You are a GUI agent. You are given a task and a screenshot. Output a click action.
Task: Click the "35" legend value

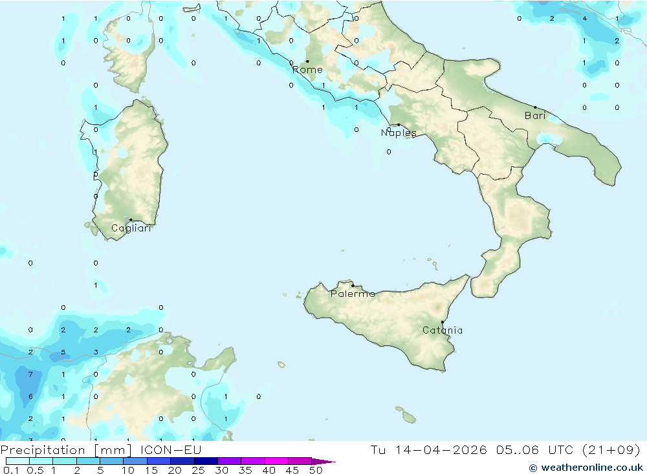point(245,470)
